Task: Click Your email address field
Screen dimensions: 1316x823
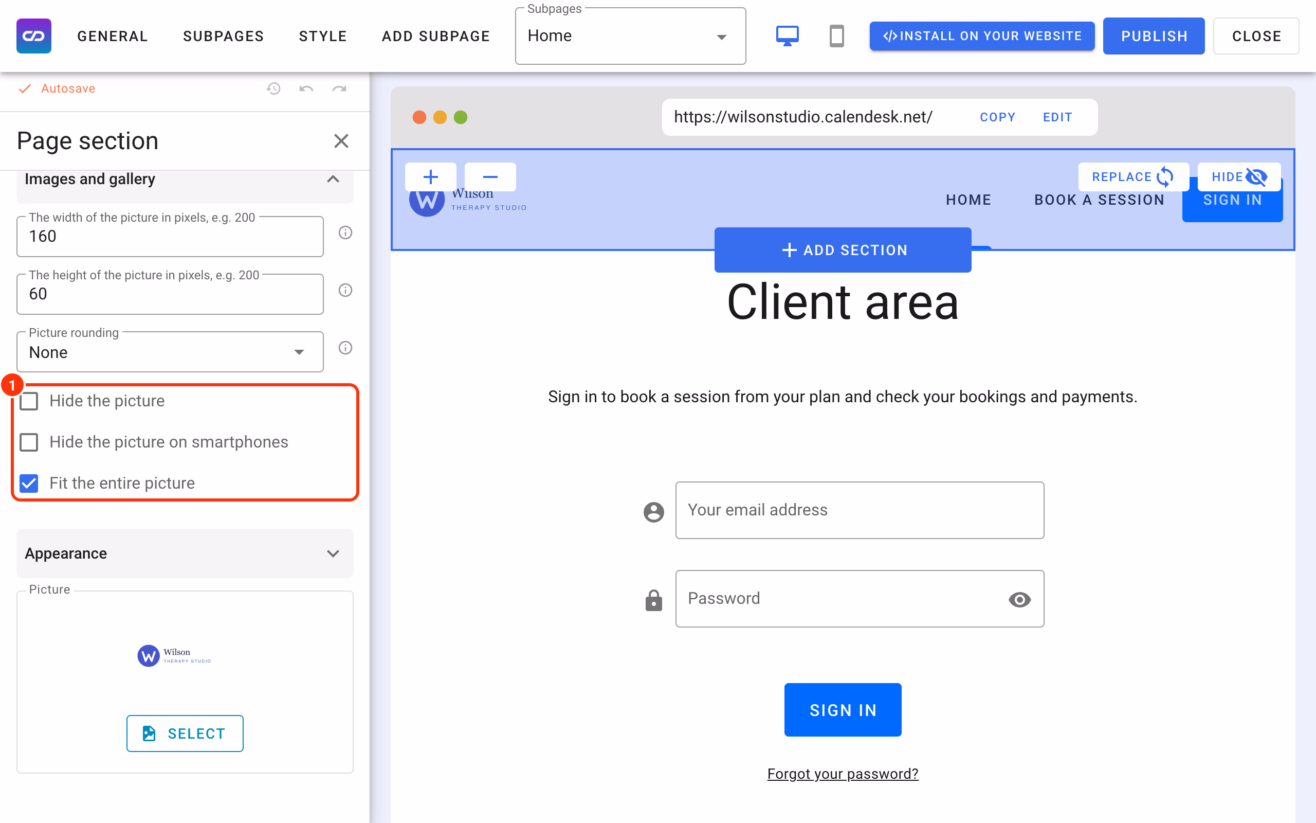Action: (860, 510)
